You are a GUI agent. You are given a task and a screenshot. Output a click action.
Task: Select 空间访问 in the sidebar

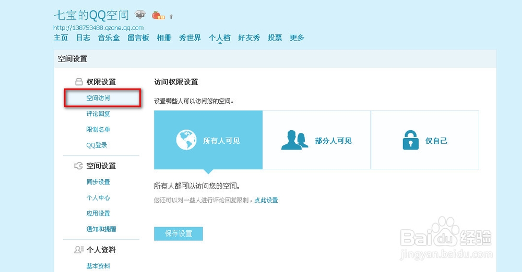[102, 98]
